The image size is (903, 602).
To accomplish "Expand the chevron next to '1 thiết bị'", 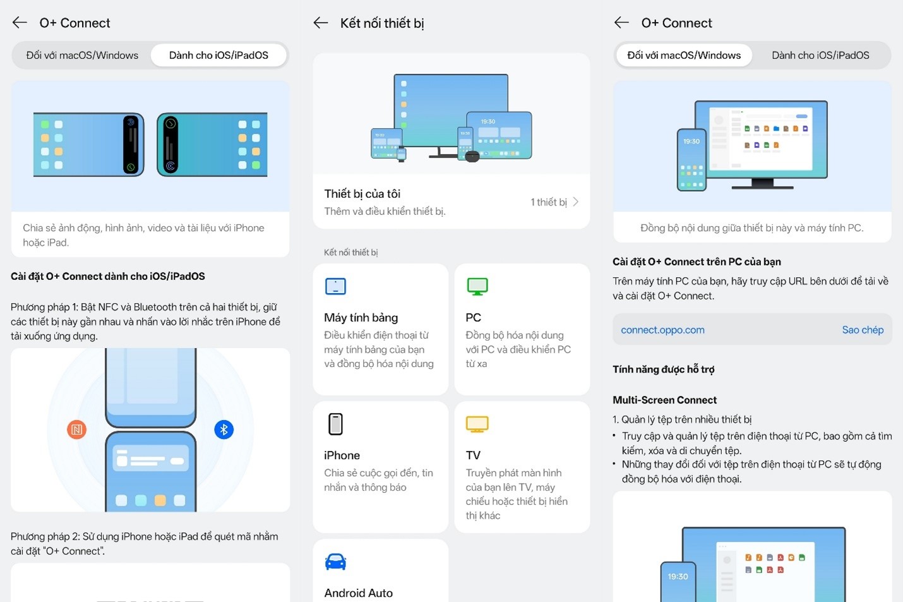I will pyautogui.click(x=575, y=202).
